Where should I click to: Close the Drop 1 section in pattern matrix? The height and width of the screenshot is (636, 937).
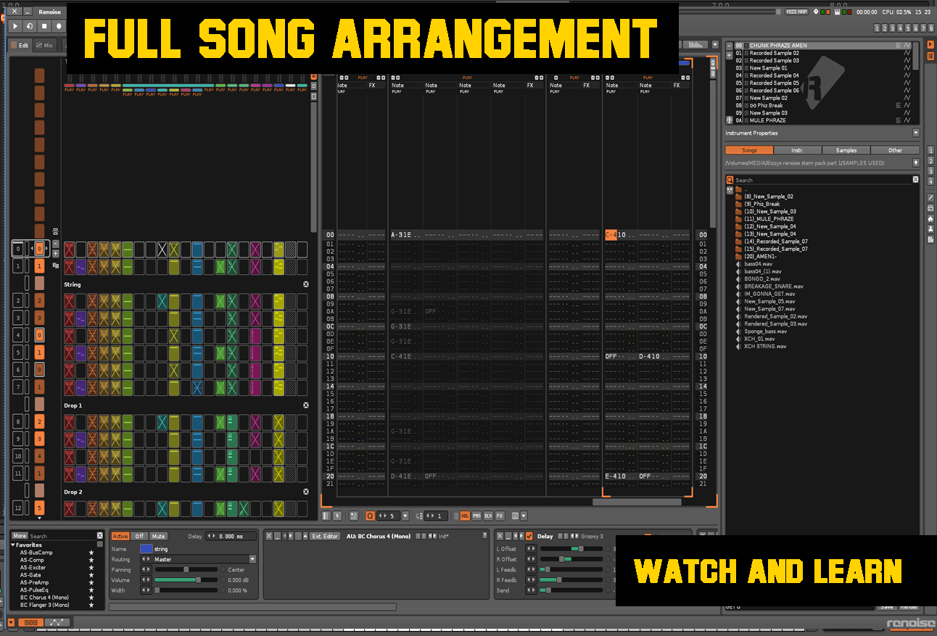pyautogui.click(x=306, y=406)
